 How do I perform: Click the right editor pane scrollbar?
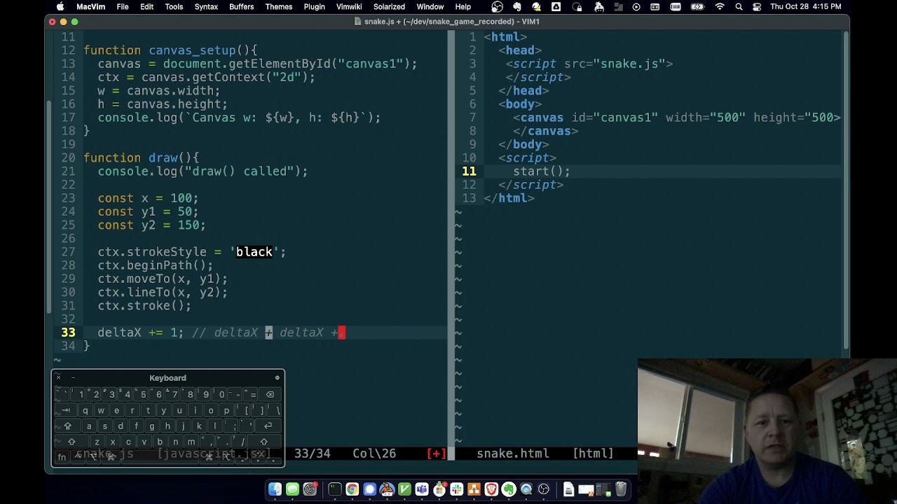[x=846, y=189]
